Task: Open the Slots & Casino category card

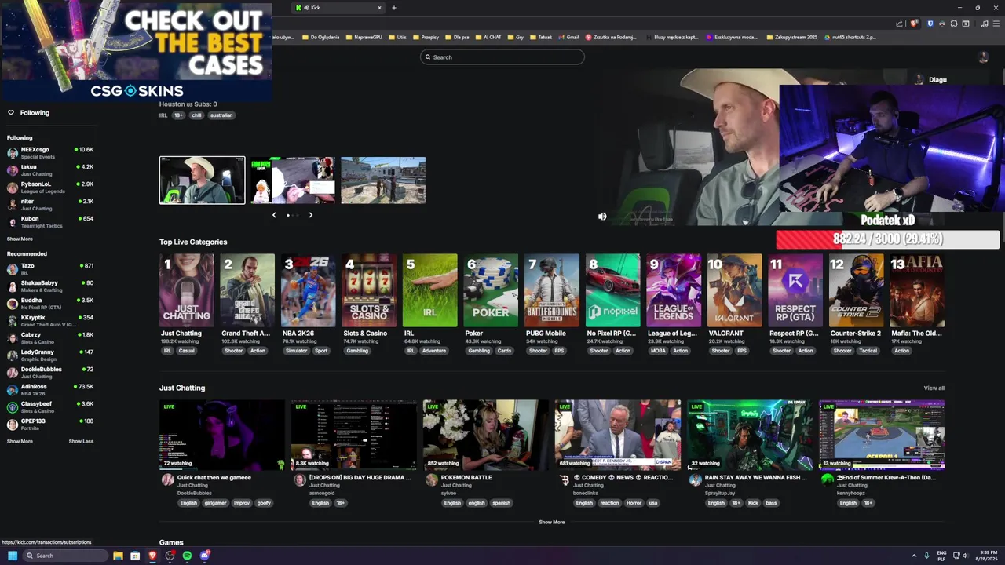Action: pyautogui.click(x=369, y=290)
